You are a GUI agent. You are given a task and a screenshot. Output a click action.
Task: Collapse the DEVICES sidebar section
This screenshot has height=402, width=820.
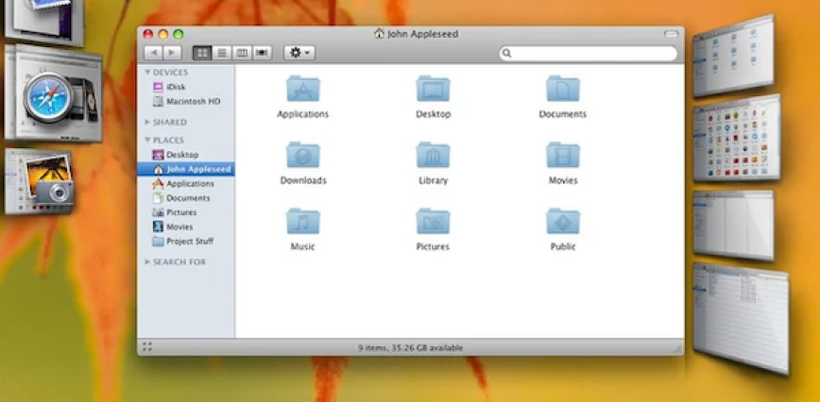click(x=147, y=73)
